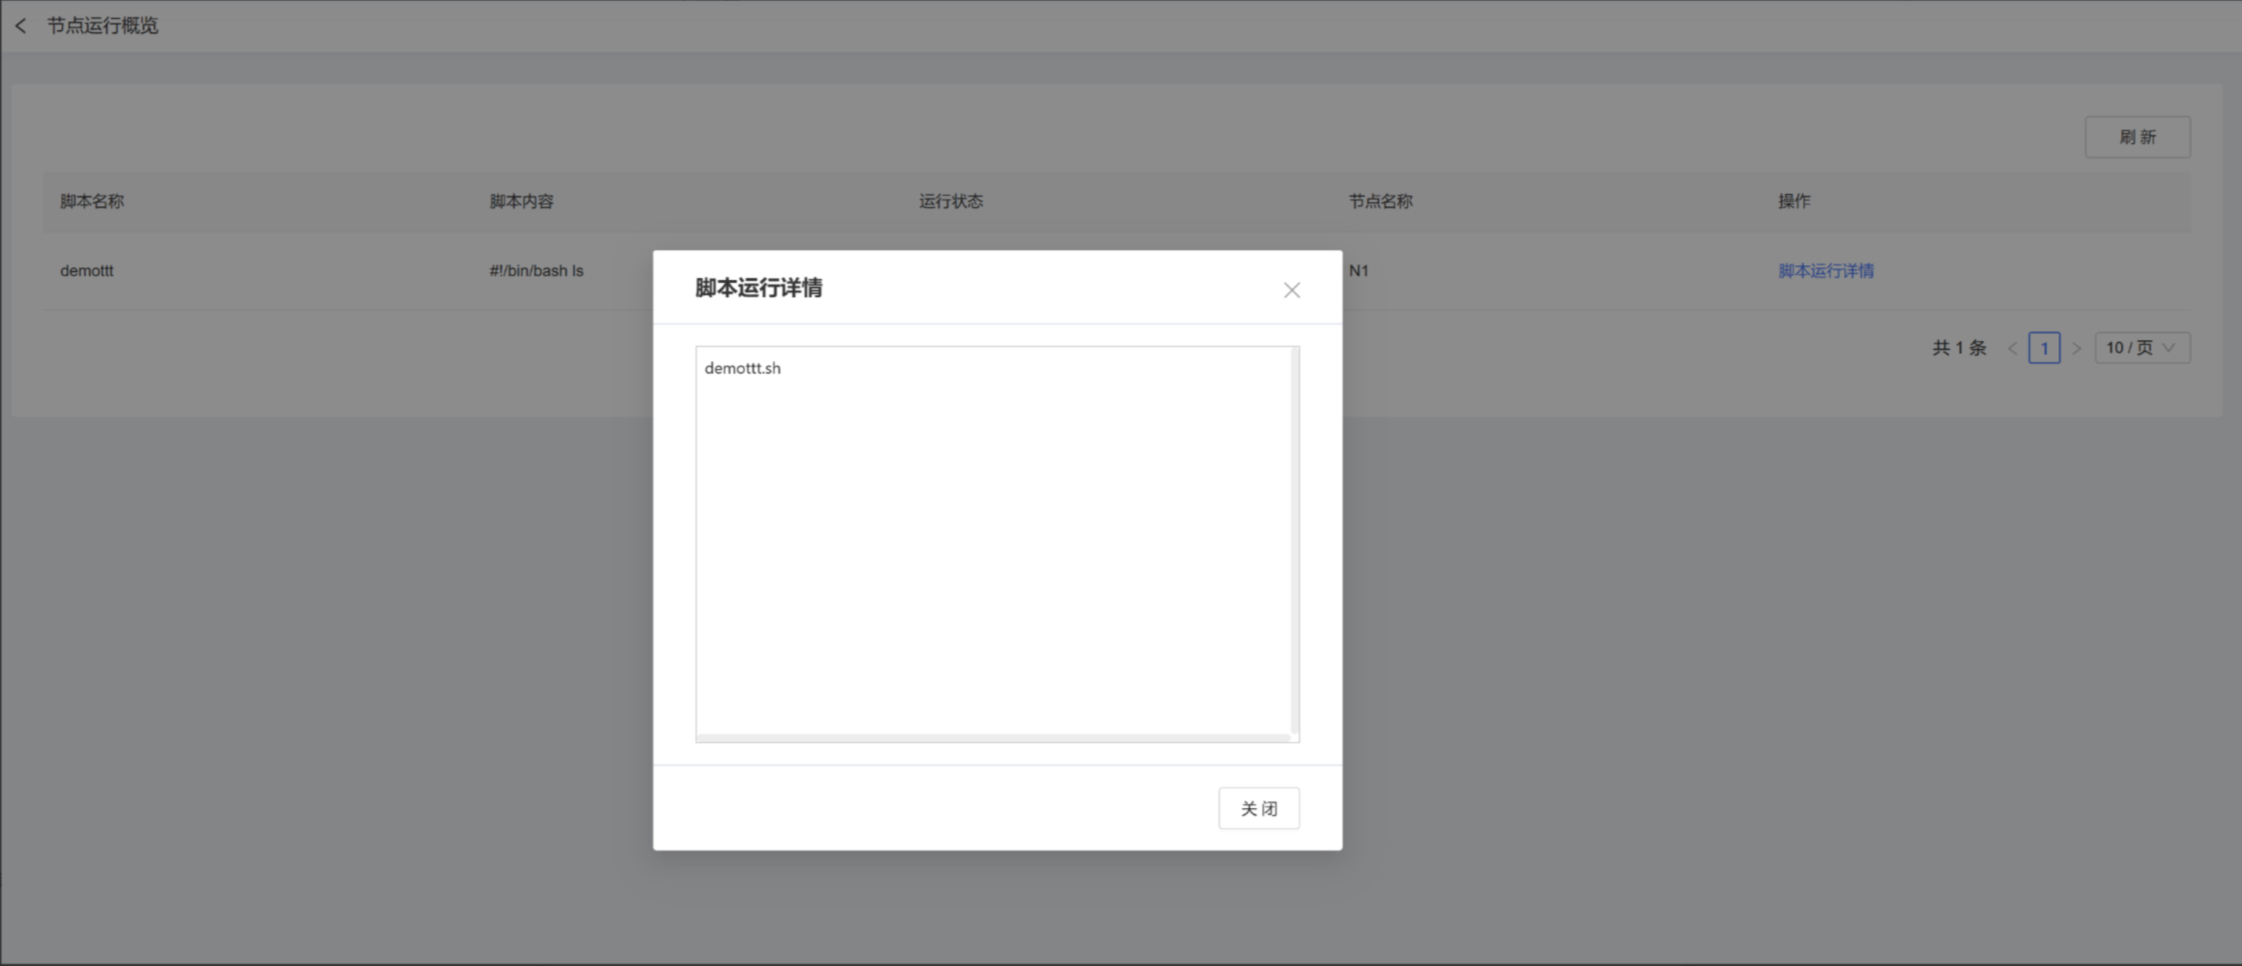
Task: Click the #!/bin/bash ls script content cell
Action: click(536, 271)
